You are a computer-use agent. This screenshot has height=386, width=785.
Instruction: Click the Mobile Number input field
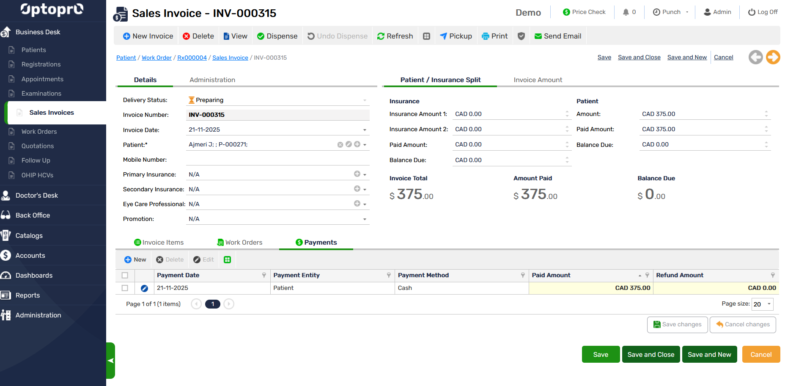277,160
